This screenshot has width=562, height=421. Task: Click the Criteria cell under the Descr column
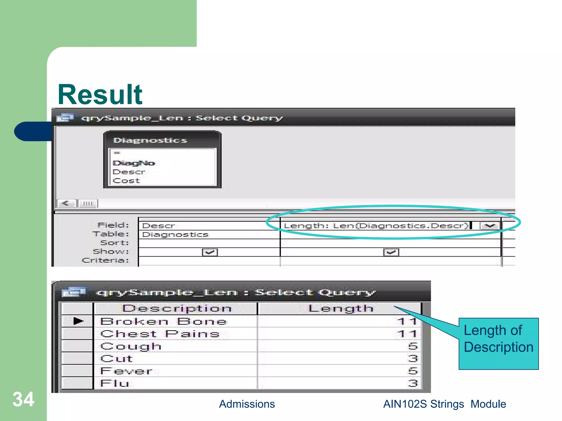(209, 261)
